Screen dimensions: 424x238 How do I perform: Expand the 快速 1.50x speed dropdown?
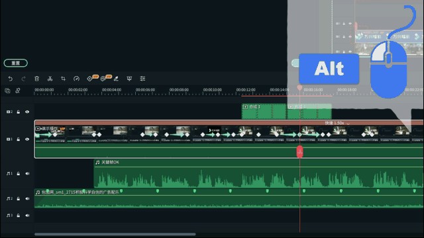tap(348, 123)
